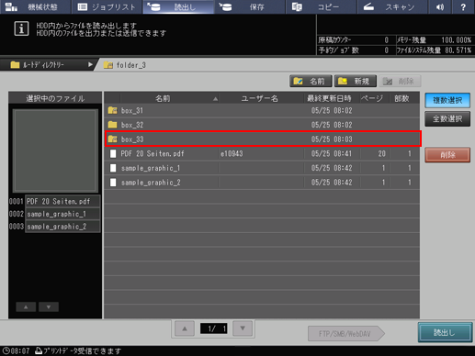Click the clock icon in the status bar
The height and width of the screenshot is (356, 475).
(6, 350)
